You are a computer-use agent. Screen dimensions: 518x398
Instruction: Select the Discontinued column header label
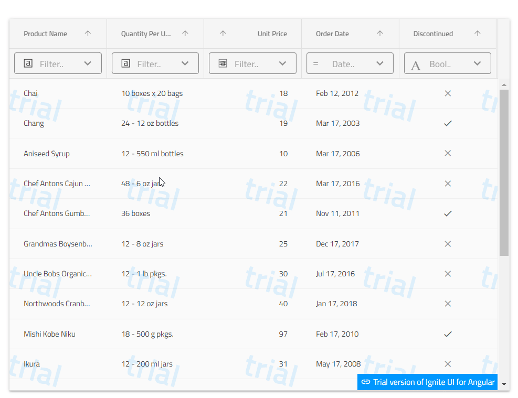click(433, 34)
